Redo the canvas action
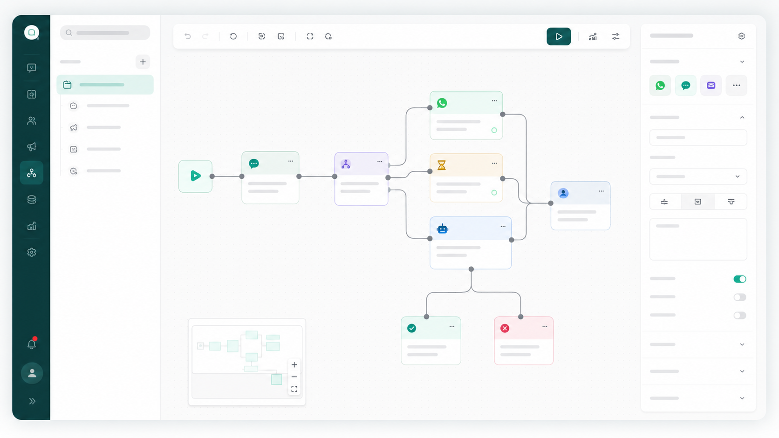 [205, 36]
